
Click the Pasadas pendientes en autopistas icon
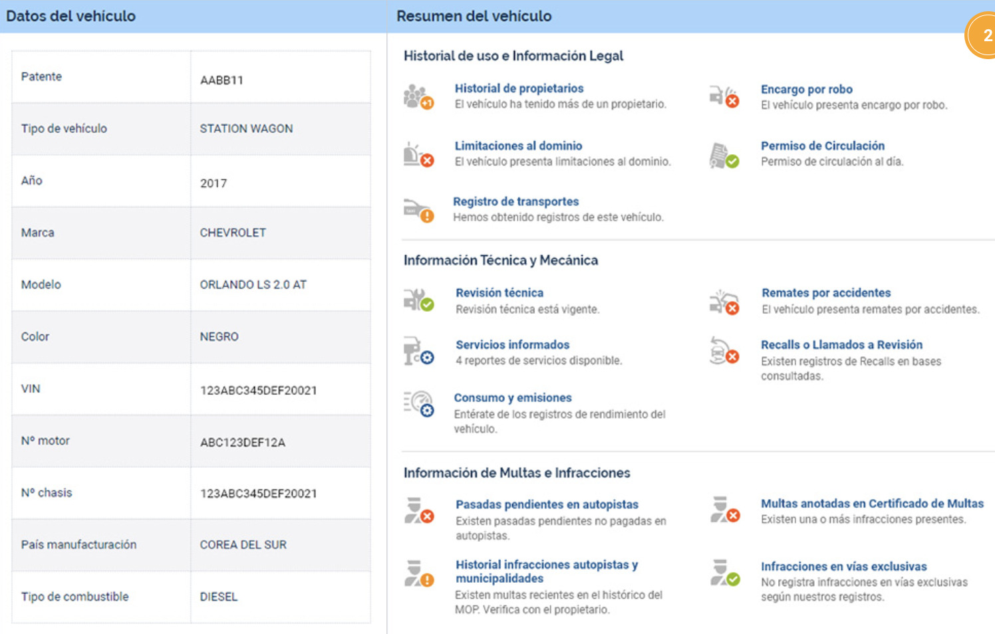click(x=418, y=510)
